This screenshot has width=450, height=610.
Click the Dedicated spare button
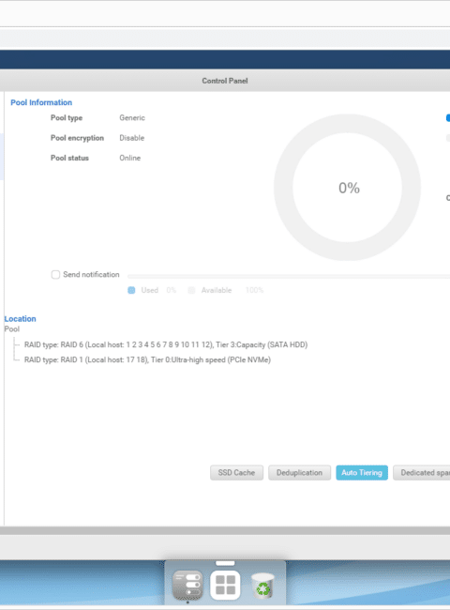pyautogui.click(x=422, y=473)
